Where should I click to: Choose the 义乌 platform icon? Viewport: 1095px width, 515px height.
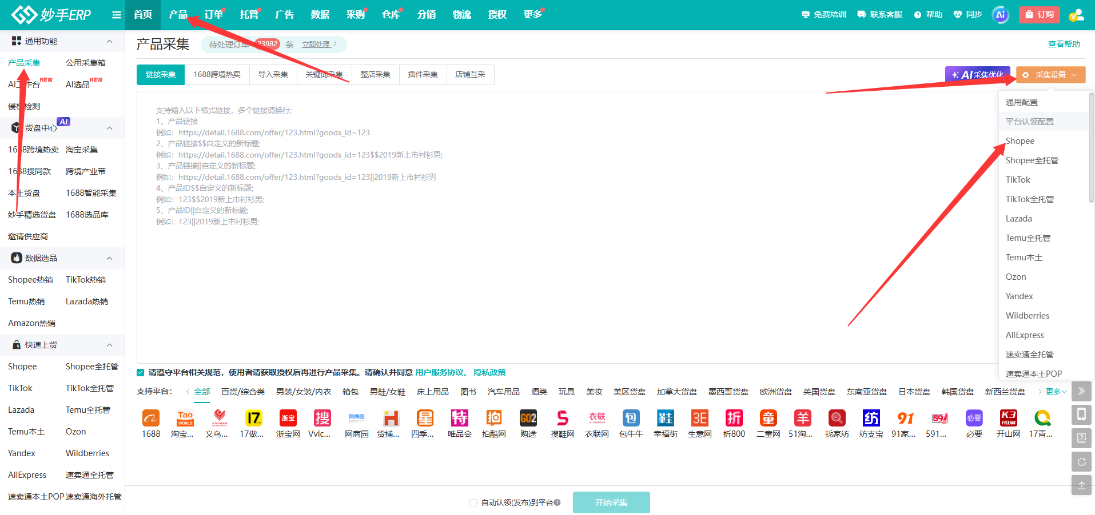point(220,419)
